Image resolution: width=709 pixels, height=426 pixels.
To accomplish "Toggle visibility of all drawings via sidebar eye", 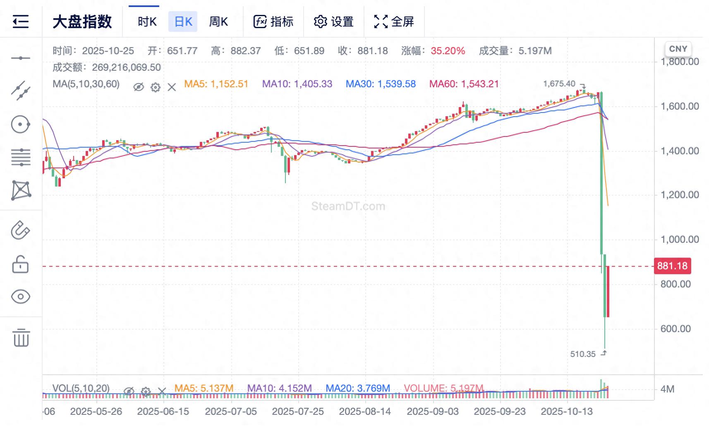I will pyautogui.click(x=22, y=296).
